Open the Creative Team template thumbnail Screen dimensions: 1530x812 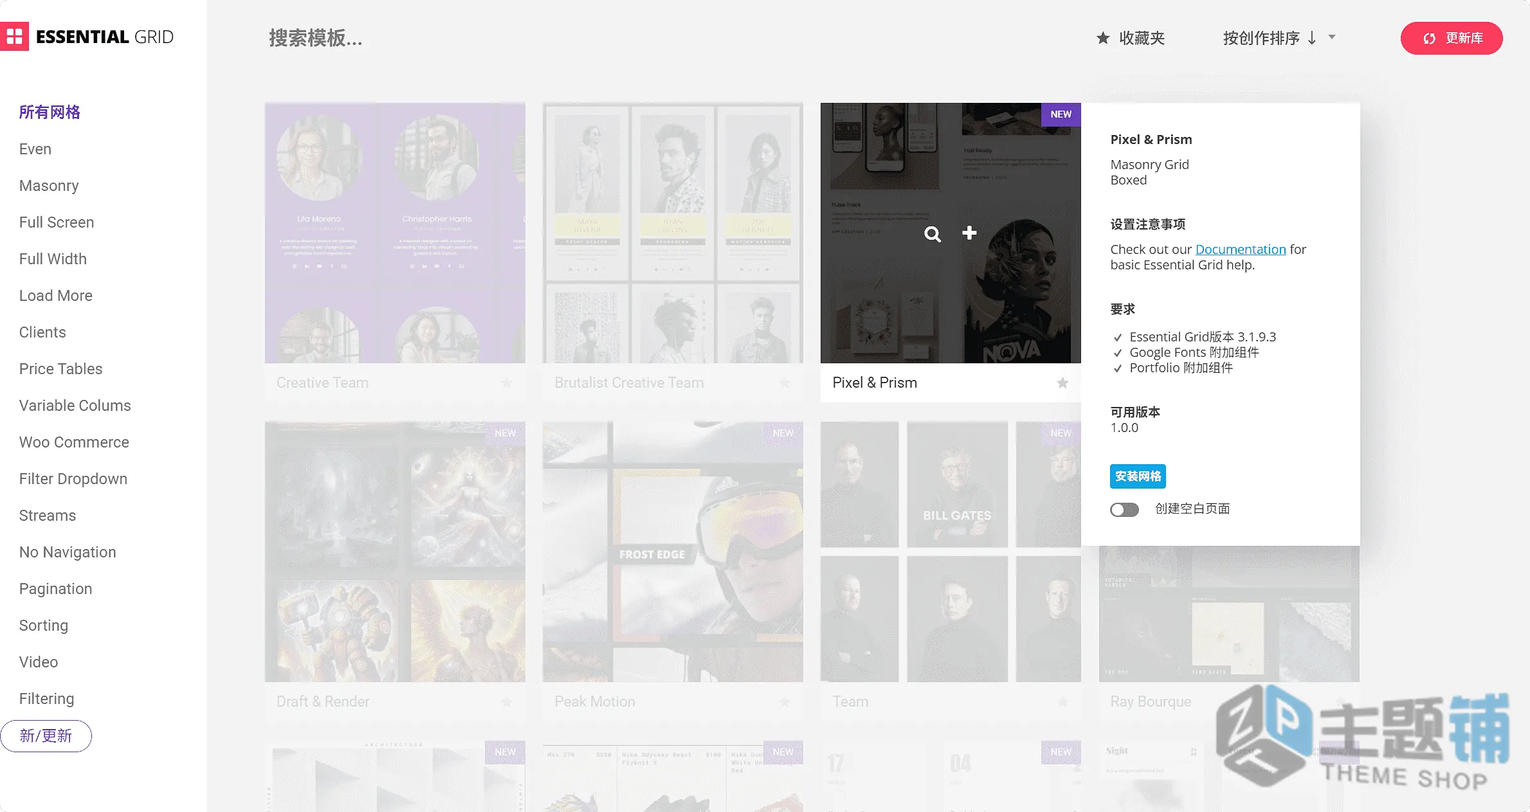pyautogui.click(x=395, y=233)
